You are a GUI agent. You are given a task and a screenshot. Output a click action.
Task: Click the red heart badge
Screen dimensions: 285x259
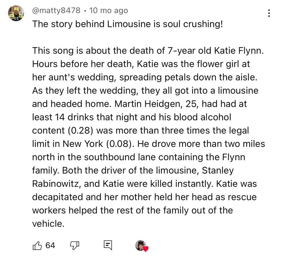146,248
